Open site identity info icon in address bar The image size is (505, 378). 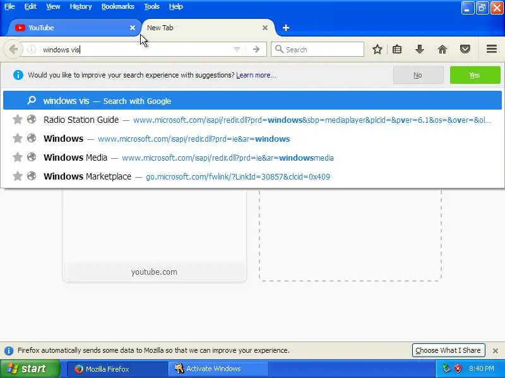click(x=31, y=50)
